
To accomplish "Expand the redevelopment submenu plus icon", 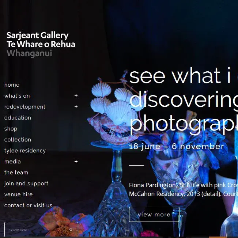I will tap(76, 107).
